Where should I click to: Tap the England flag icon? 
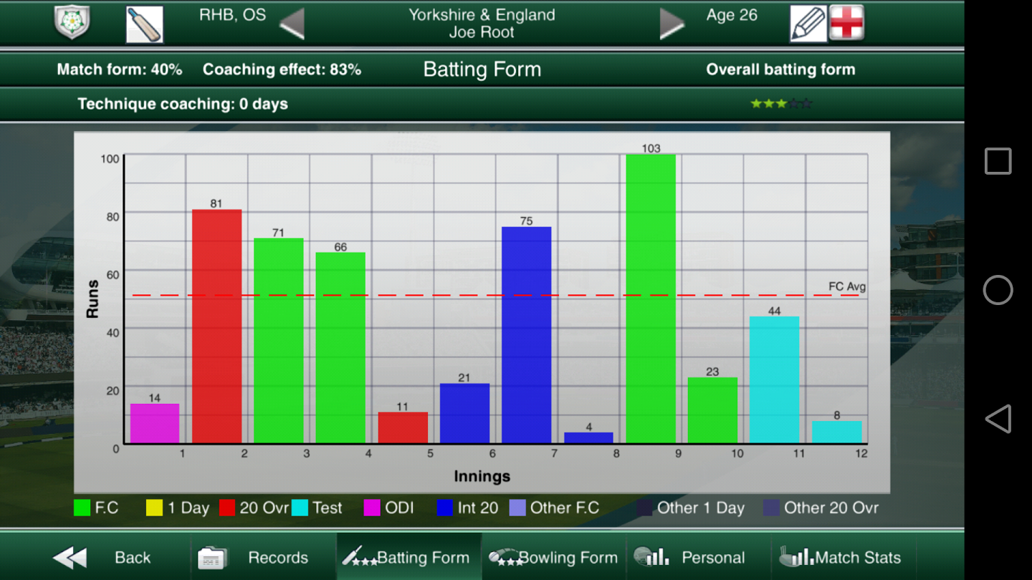pos(846,23)
